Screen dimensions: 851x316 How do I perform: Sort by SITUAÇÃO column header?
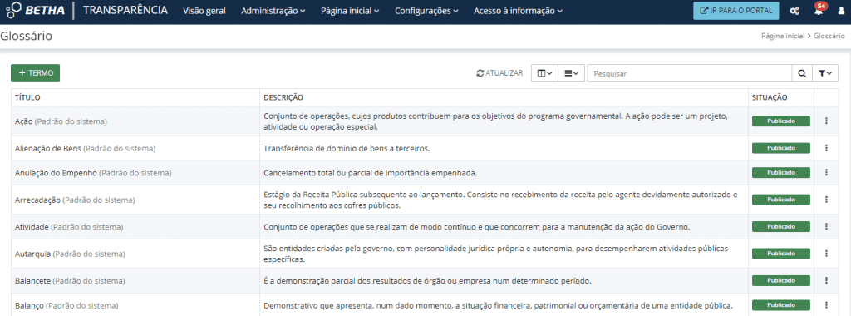pos(770,97)
